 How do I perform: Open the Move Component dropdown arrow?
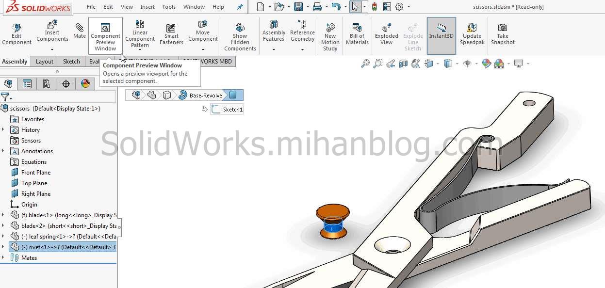[203, 49]
